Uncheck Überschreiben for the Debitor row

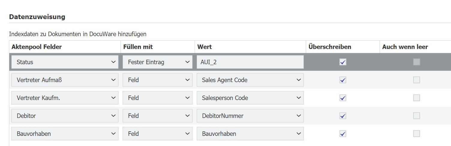[x=343, y=116]
